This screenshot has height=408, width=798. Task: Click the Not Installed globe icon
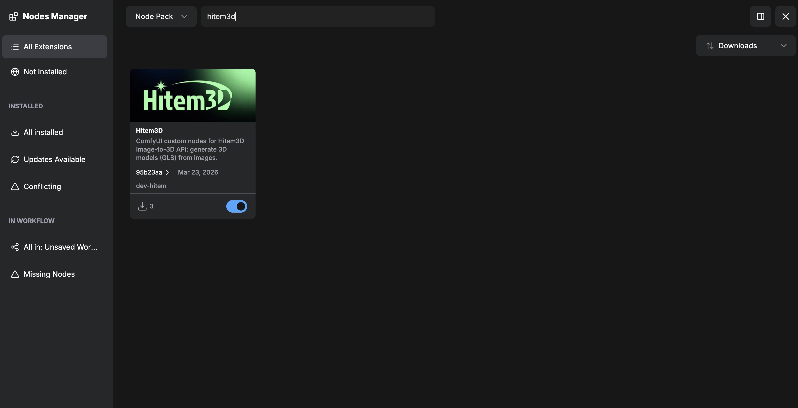pos(15,72)
